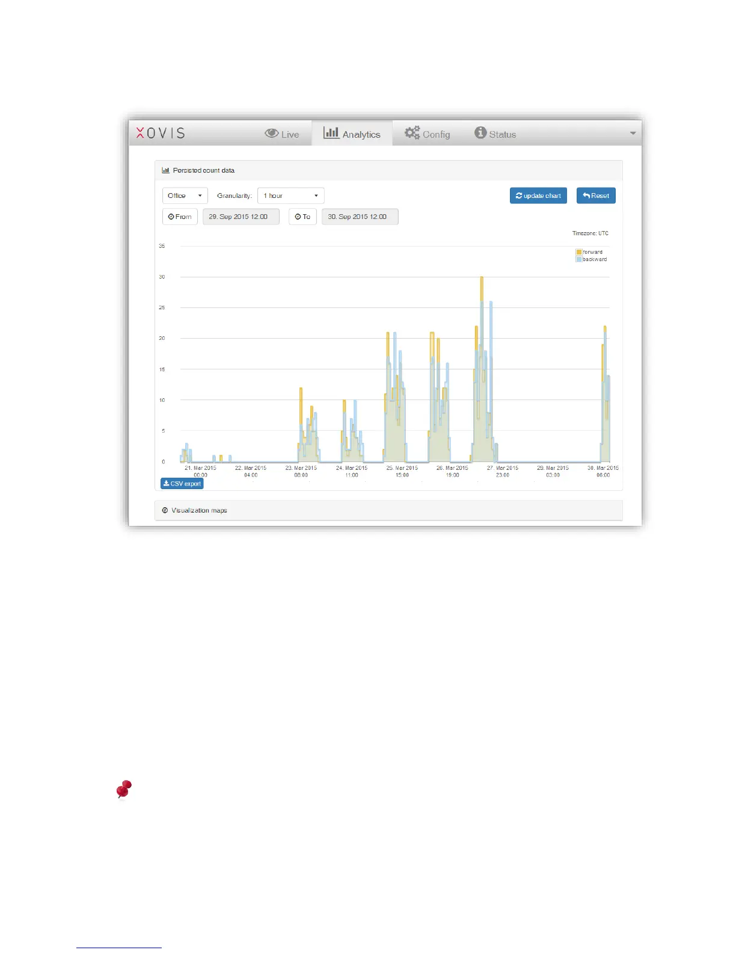Switch to the Status tab
This screenshot has height=953, width=736.
tap(495, 134)
